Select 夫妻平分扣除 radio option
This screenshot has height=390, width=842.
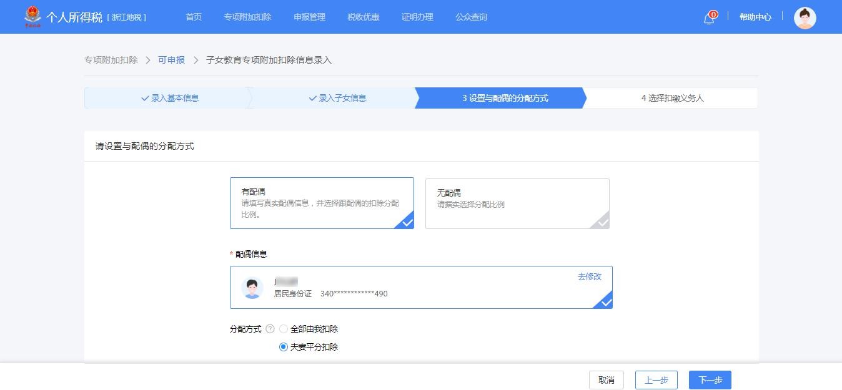coord(284,347)
